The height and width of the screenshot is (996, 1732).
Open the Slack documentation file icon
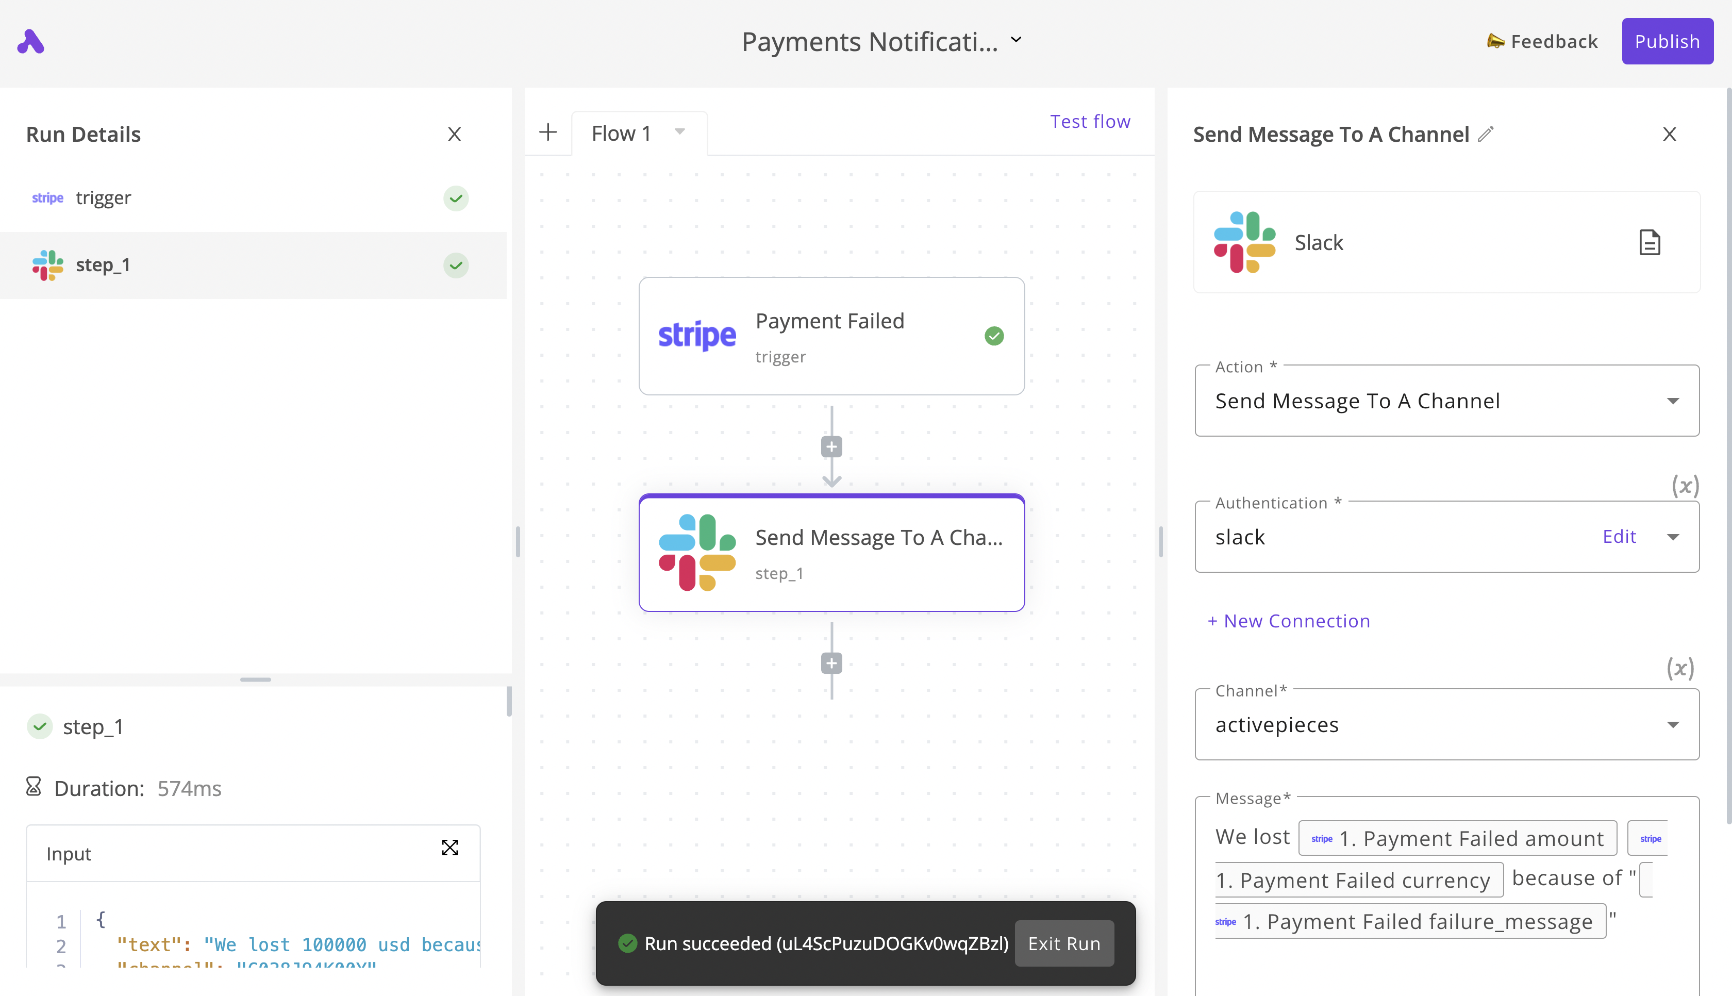(1651, 242)
